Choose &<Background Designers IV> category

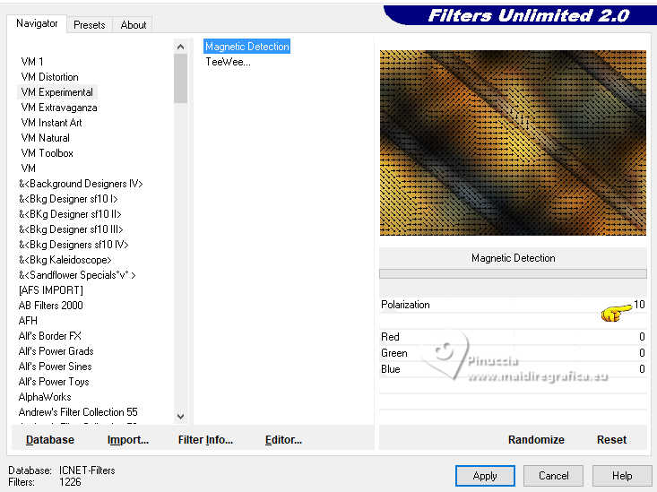(81, 184)
